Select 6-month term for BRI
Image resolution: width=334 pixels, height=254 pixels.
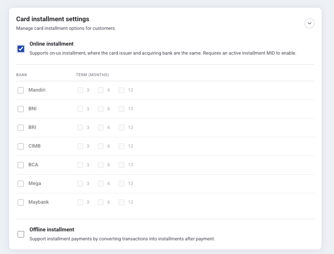point(101,128)
